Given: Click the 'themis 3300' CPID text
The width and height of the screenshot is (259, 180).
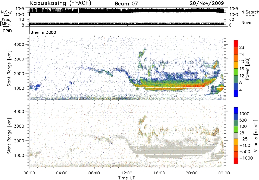Looking at the screenshot, I should pos(43,32).
